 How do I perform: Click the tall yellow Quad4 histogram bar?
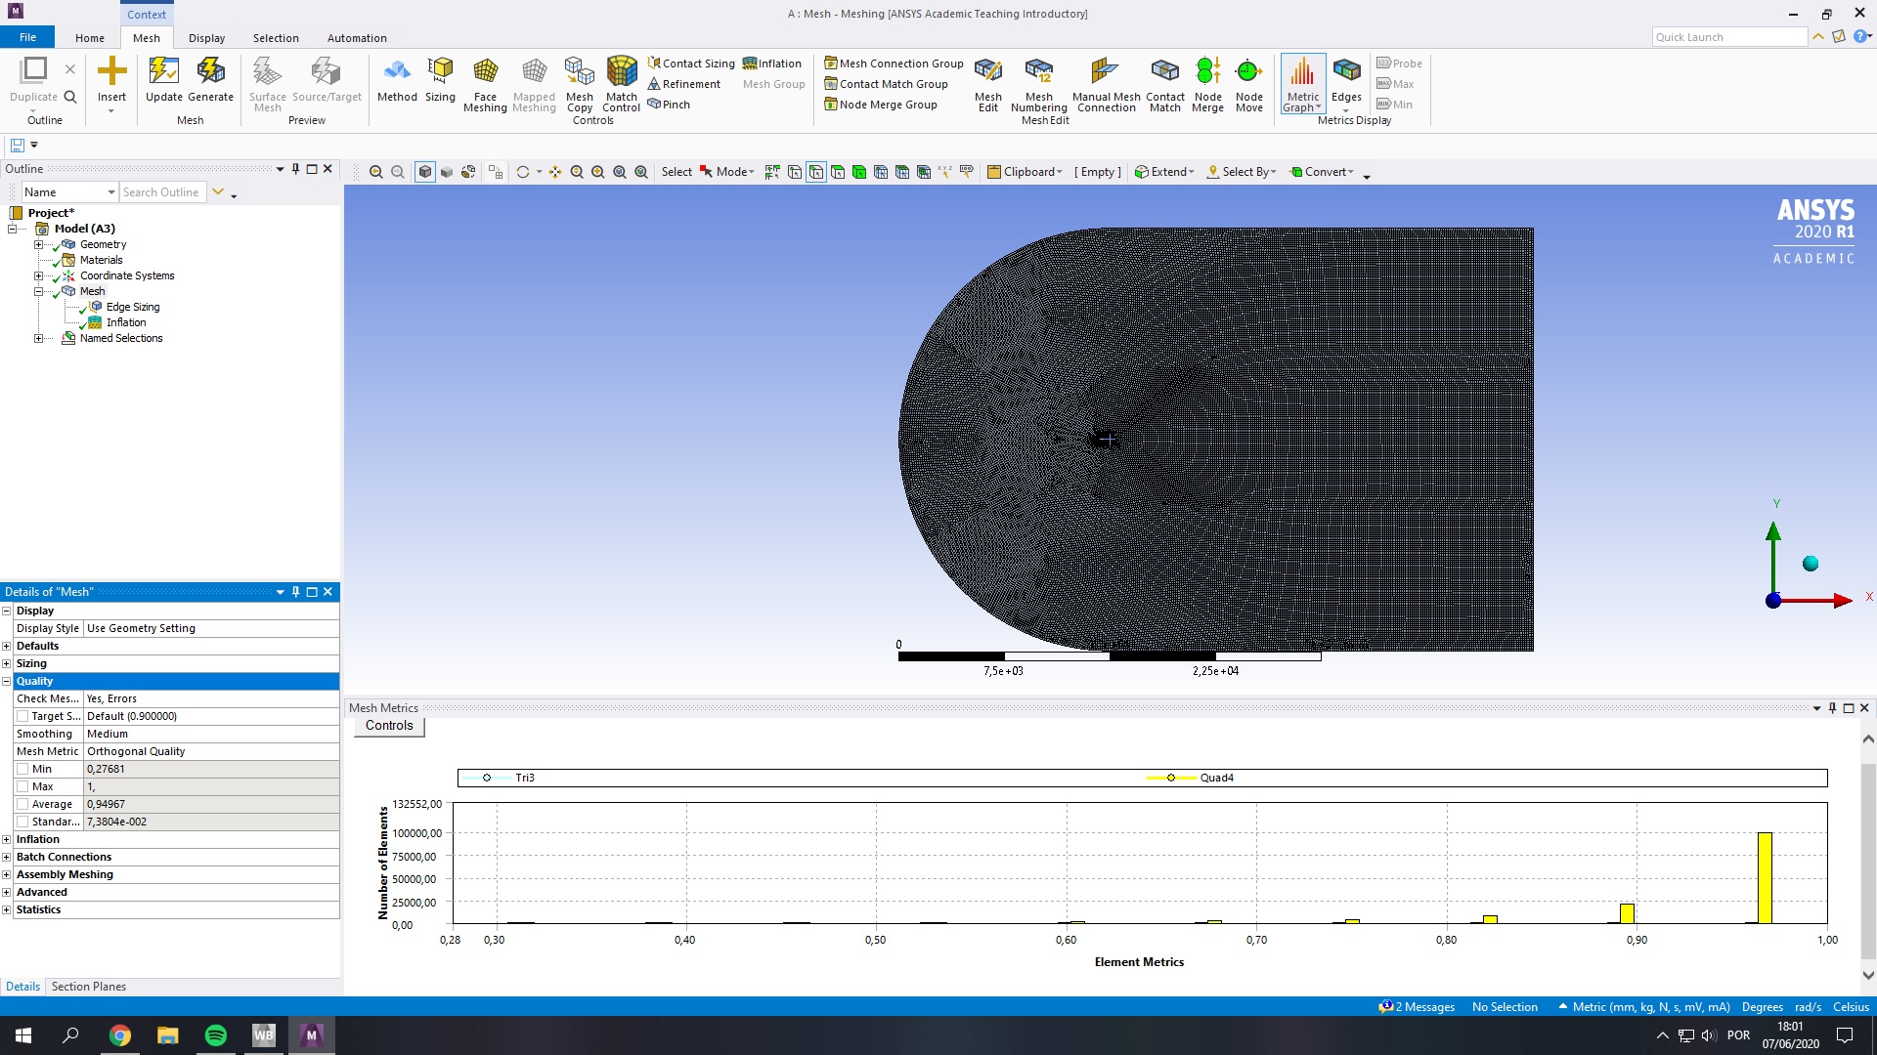[1765, 877]
